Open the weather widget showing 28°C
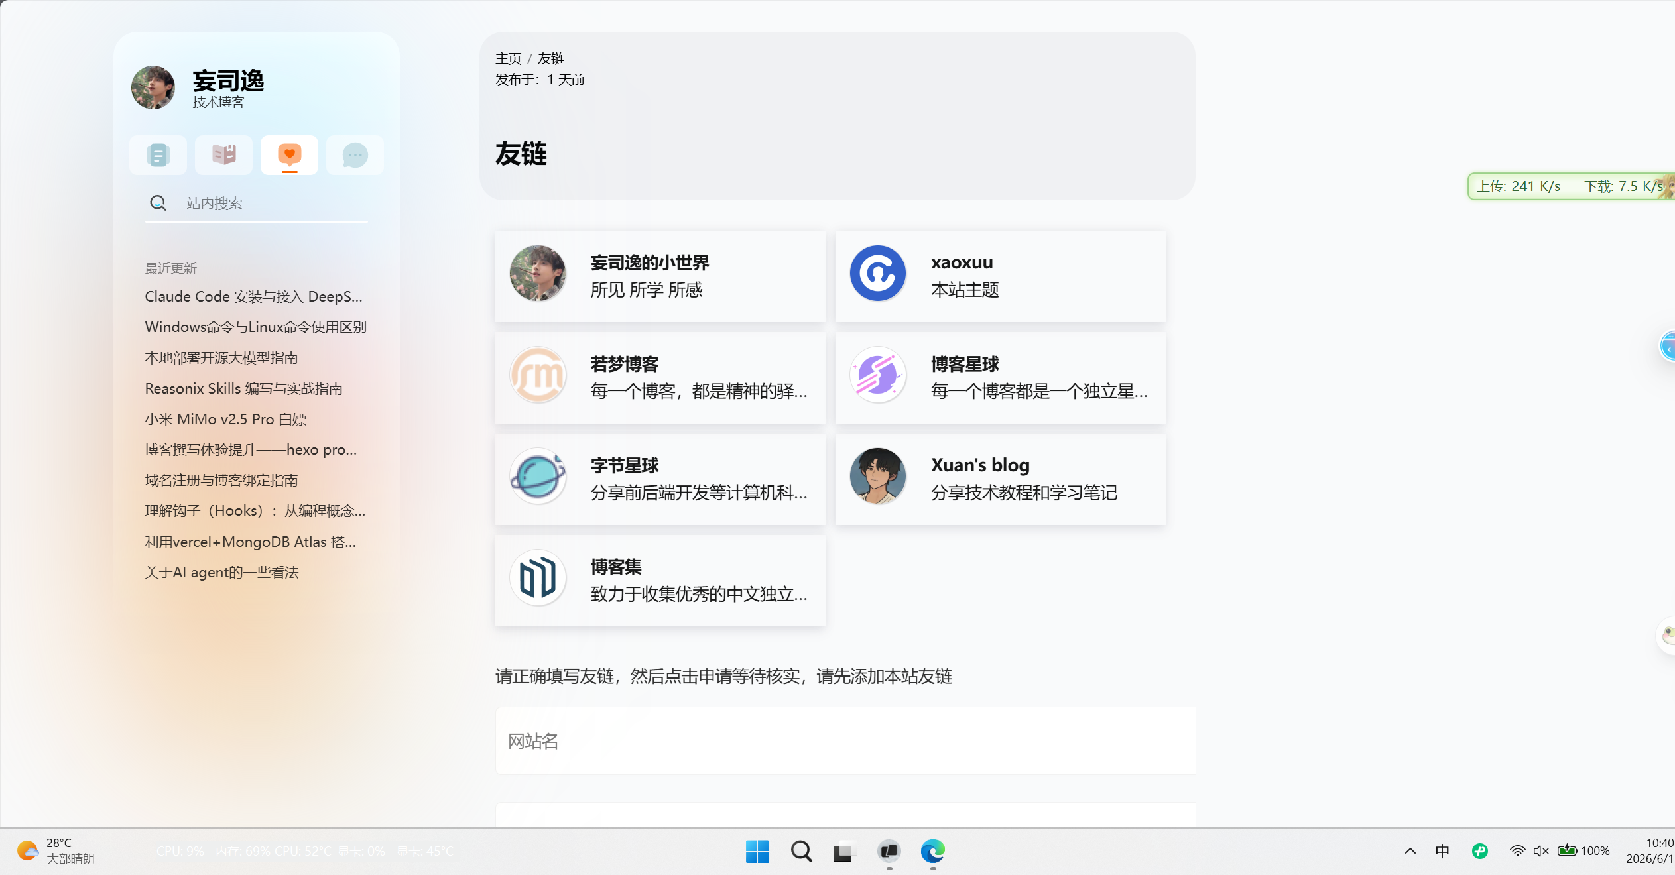1675x875 pixels. tap(56, 851)
